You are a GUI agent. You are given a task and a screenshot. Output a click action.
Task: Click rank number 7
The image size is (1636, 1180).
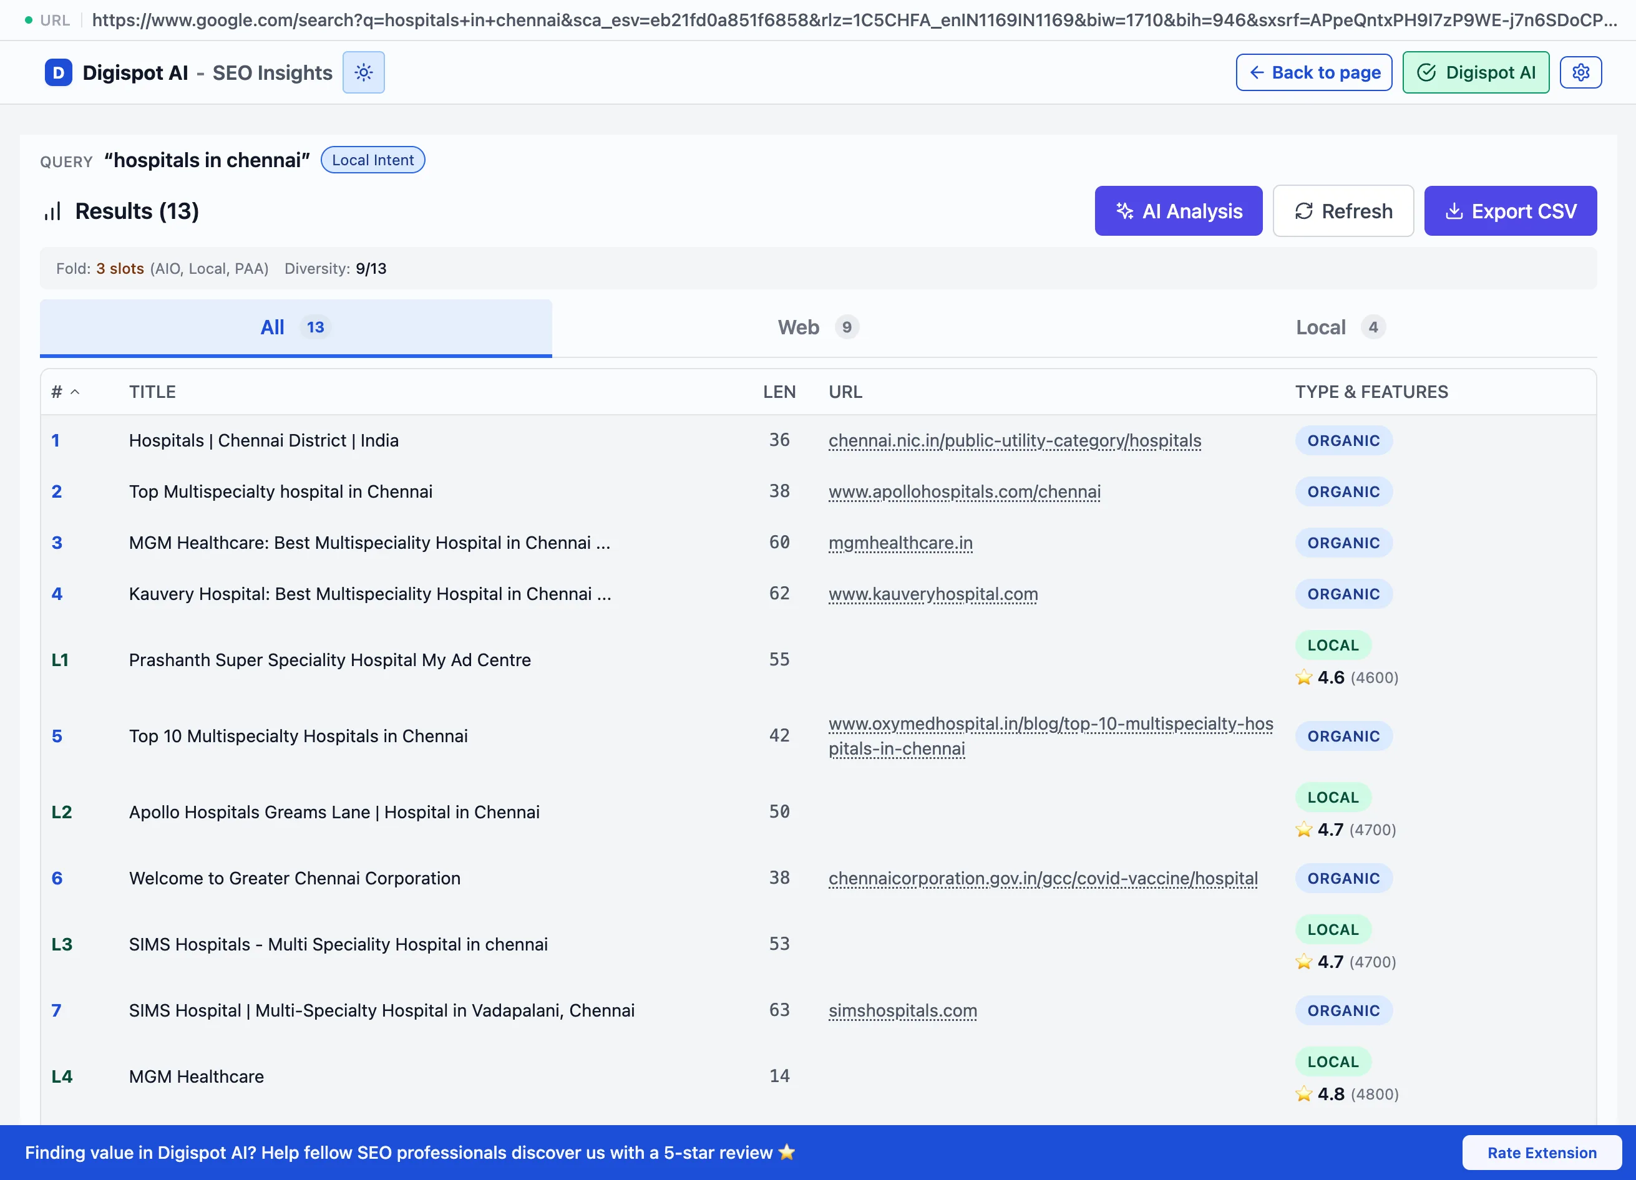tap(56, 1010)
